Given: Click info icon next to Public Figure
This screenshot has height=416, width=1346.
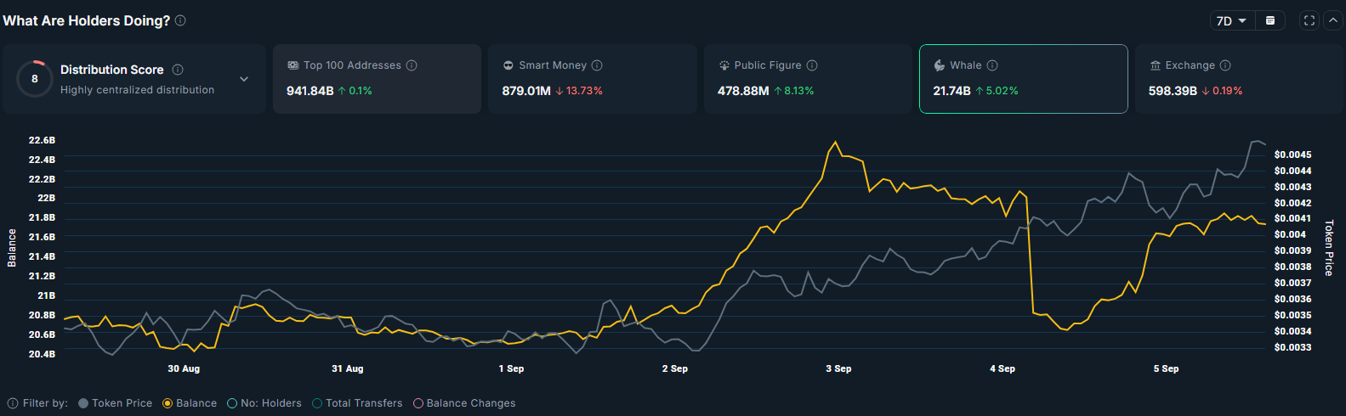Looking at the screenshot, I should (812, 65).
